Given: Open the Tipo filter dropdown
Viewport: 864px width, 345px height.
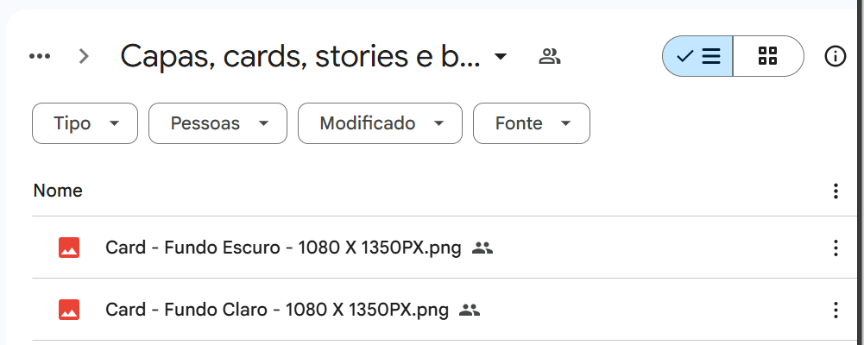Looking at the screenshot, I should point(85,123).
